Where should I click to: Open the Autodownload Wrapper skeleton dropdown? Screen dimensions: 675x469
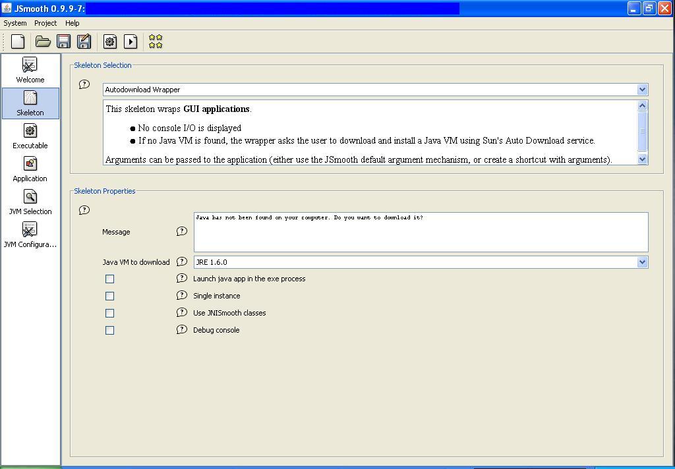click(642, 89)
